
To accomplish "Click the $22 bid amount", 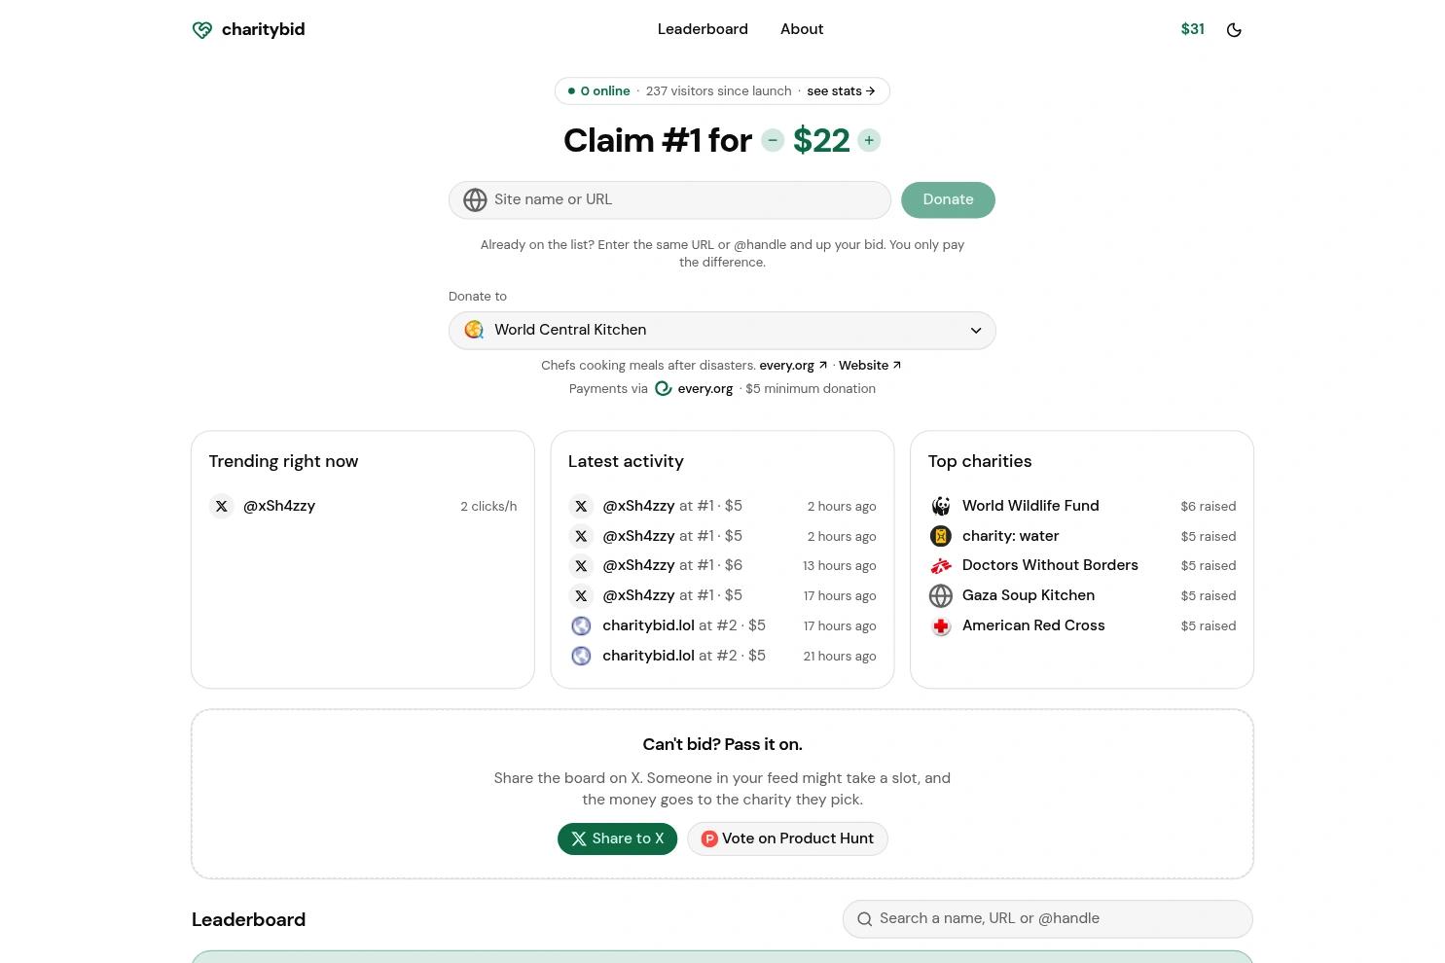I will coord(821,140).
